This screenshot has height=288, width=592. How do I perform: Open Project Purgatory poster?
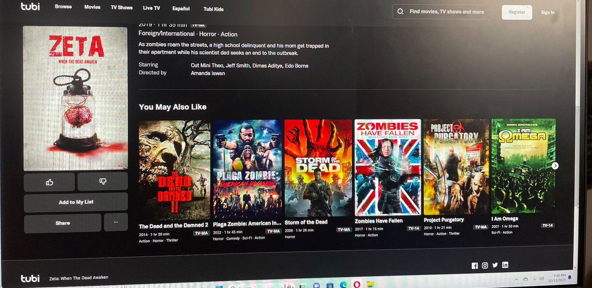tap(457, 166)
